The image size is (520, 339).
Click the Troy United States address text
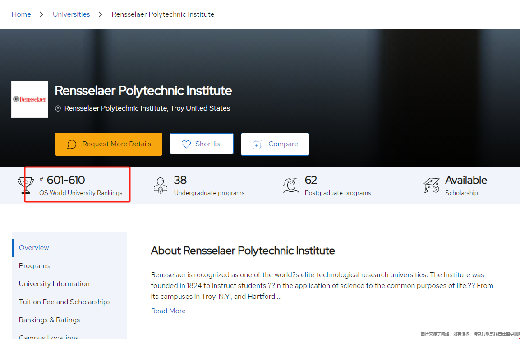[147, 108]
